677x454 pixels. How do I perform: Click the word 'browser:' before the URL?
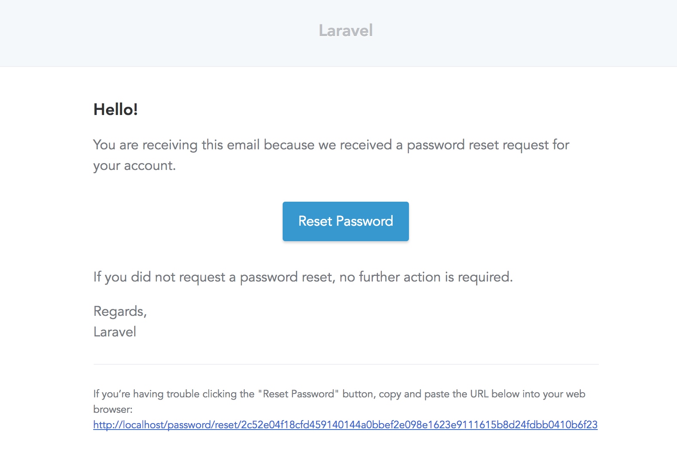pyautogui.click(x=113, y=409)
